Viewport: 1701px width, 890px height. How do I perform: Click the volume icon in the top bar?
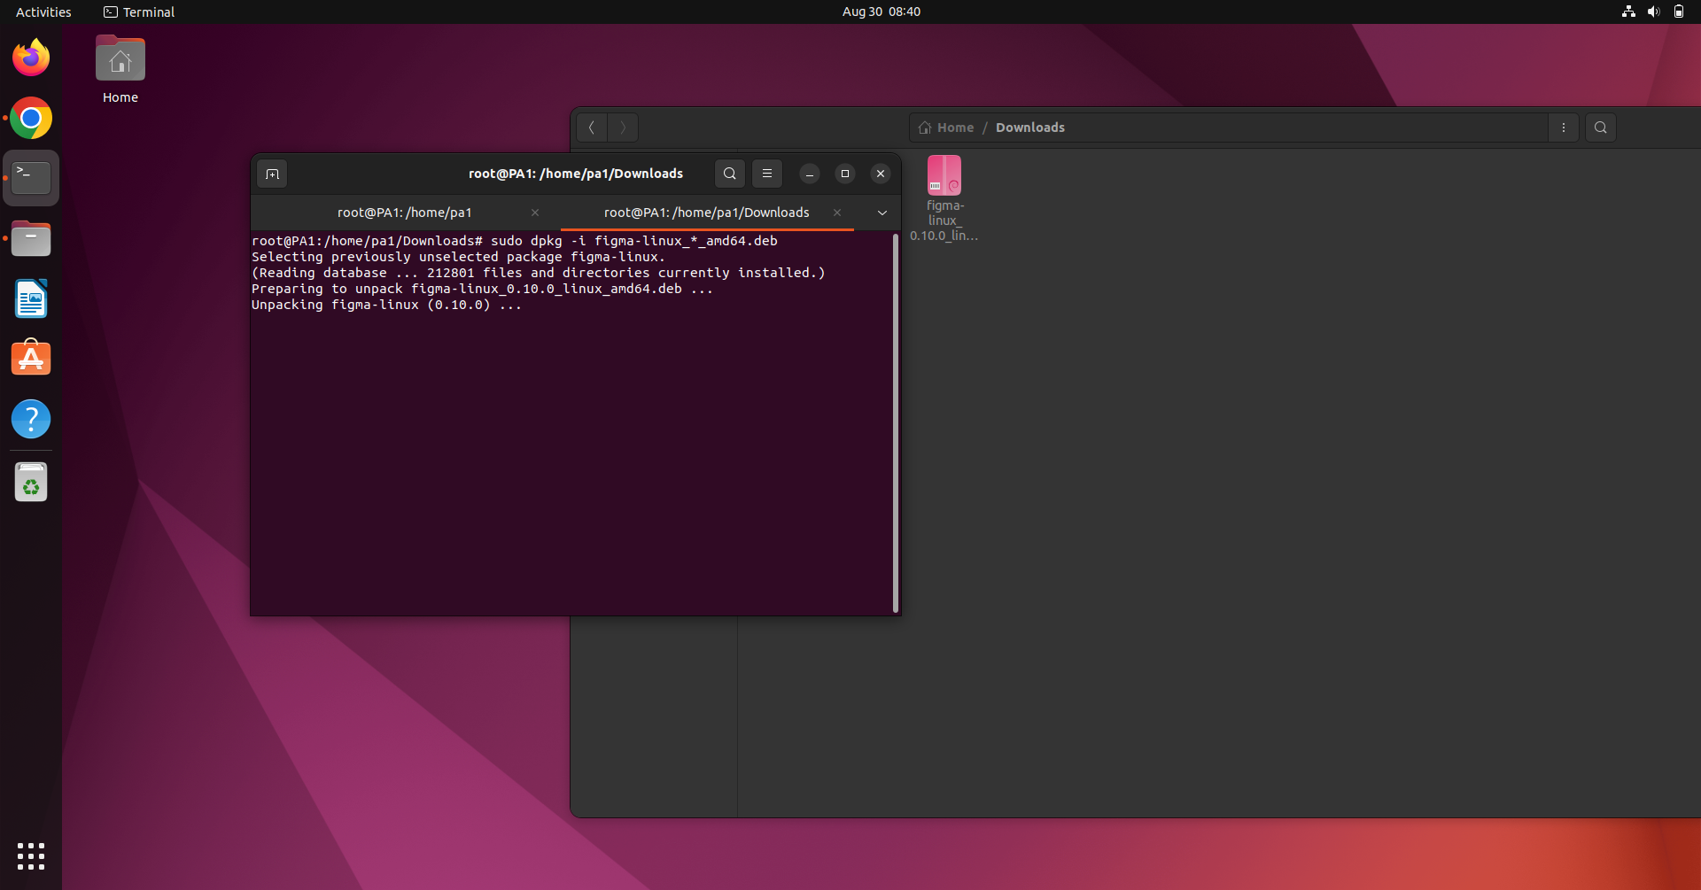tap(1653, 12)
